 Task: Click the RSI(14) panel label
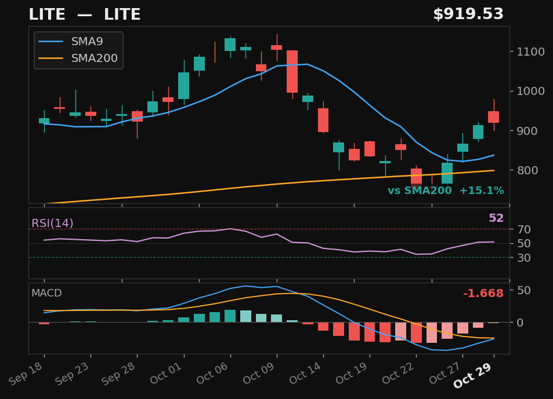pos(53,223)
